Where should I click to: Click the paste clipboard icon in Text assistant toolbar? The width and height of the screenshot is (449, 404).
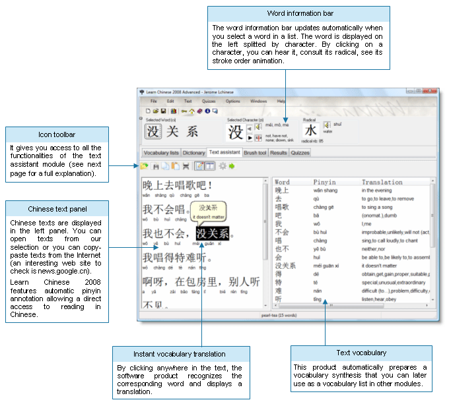[x=175, y=166]
